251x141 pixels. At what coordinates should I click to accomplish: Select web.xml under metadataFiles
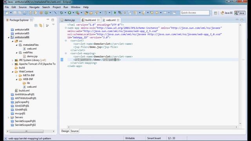[x=31, y=49]
